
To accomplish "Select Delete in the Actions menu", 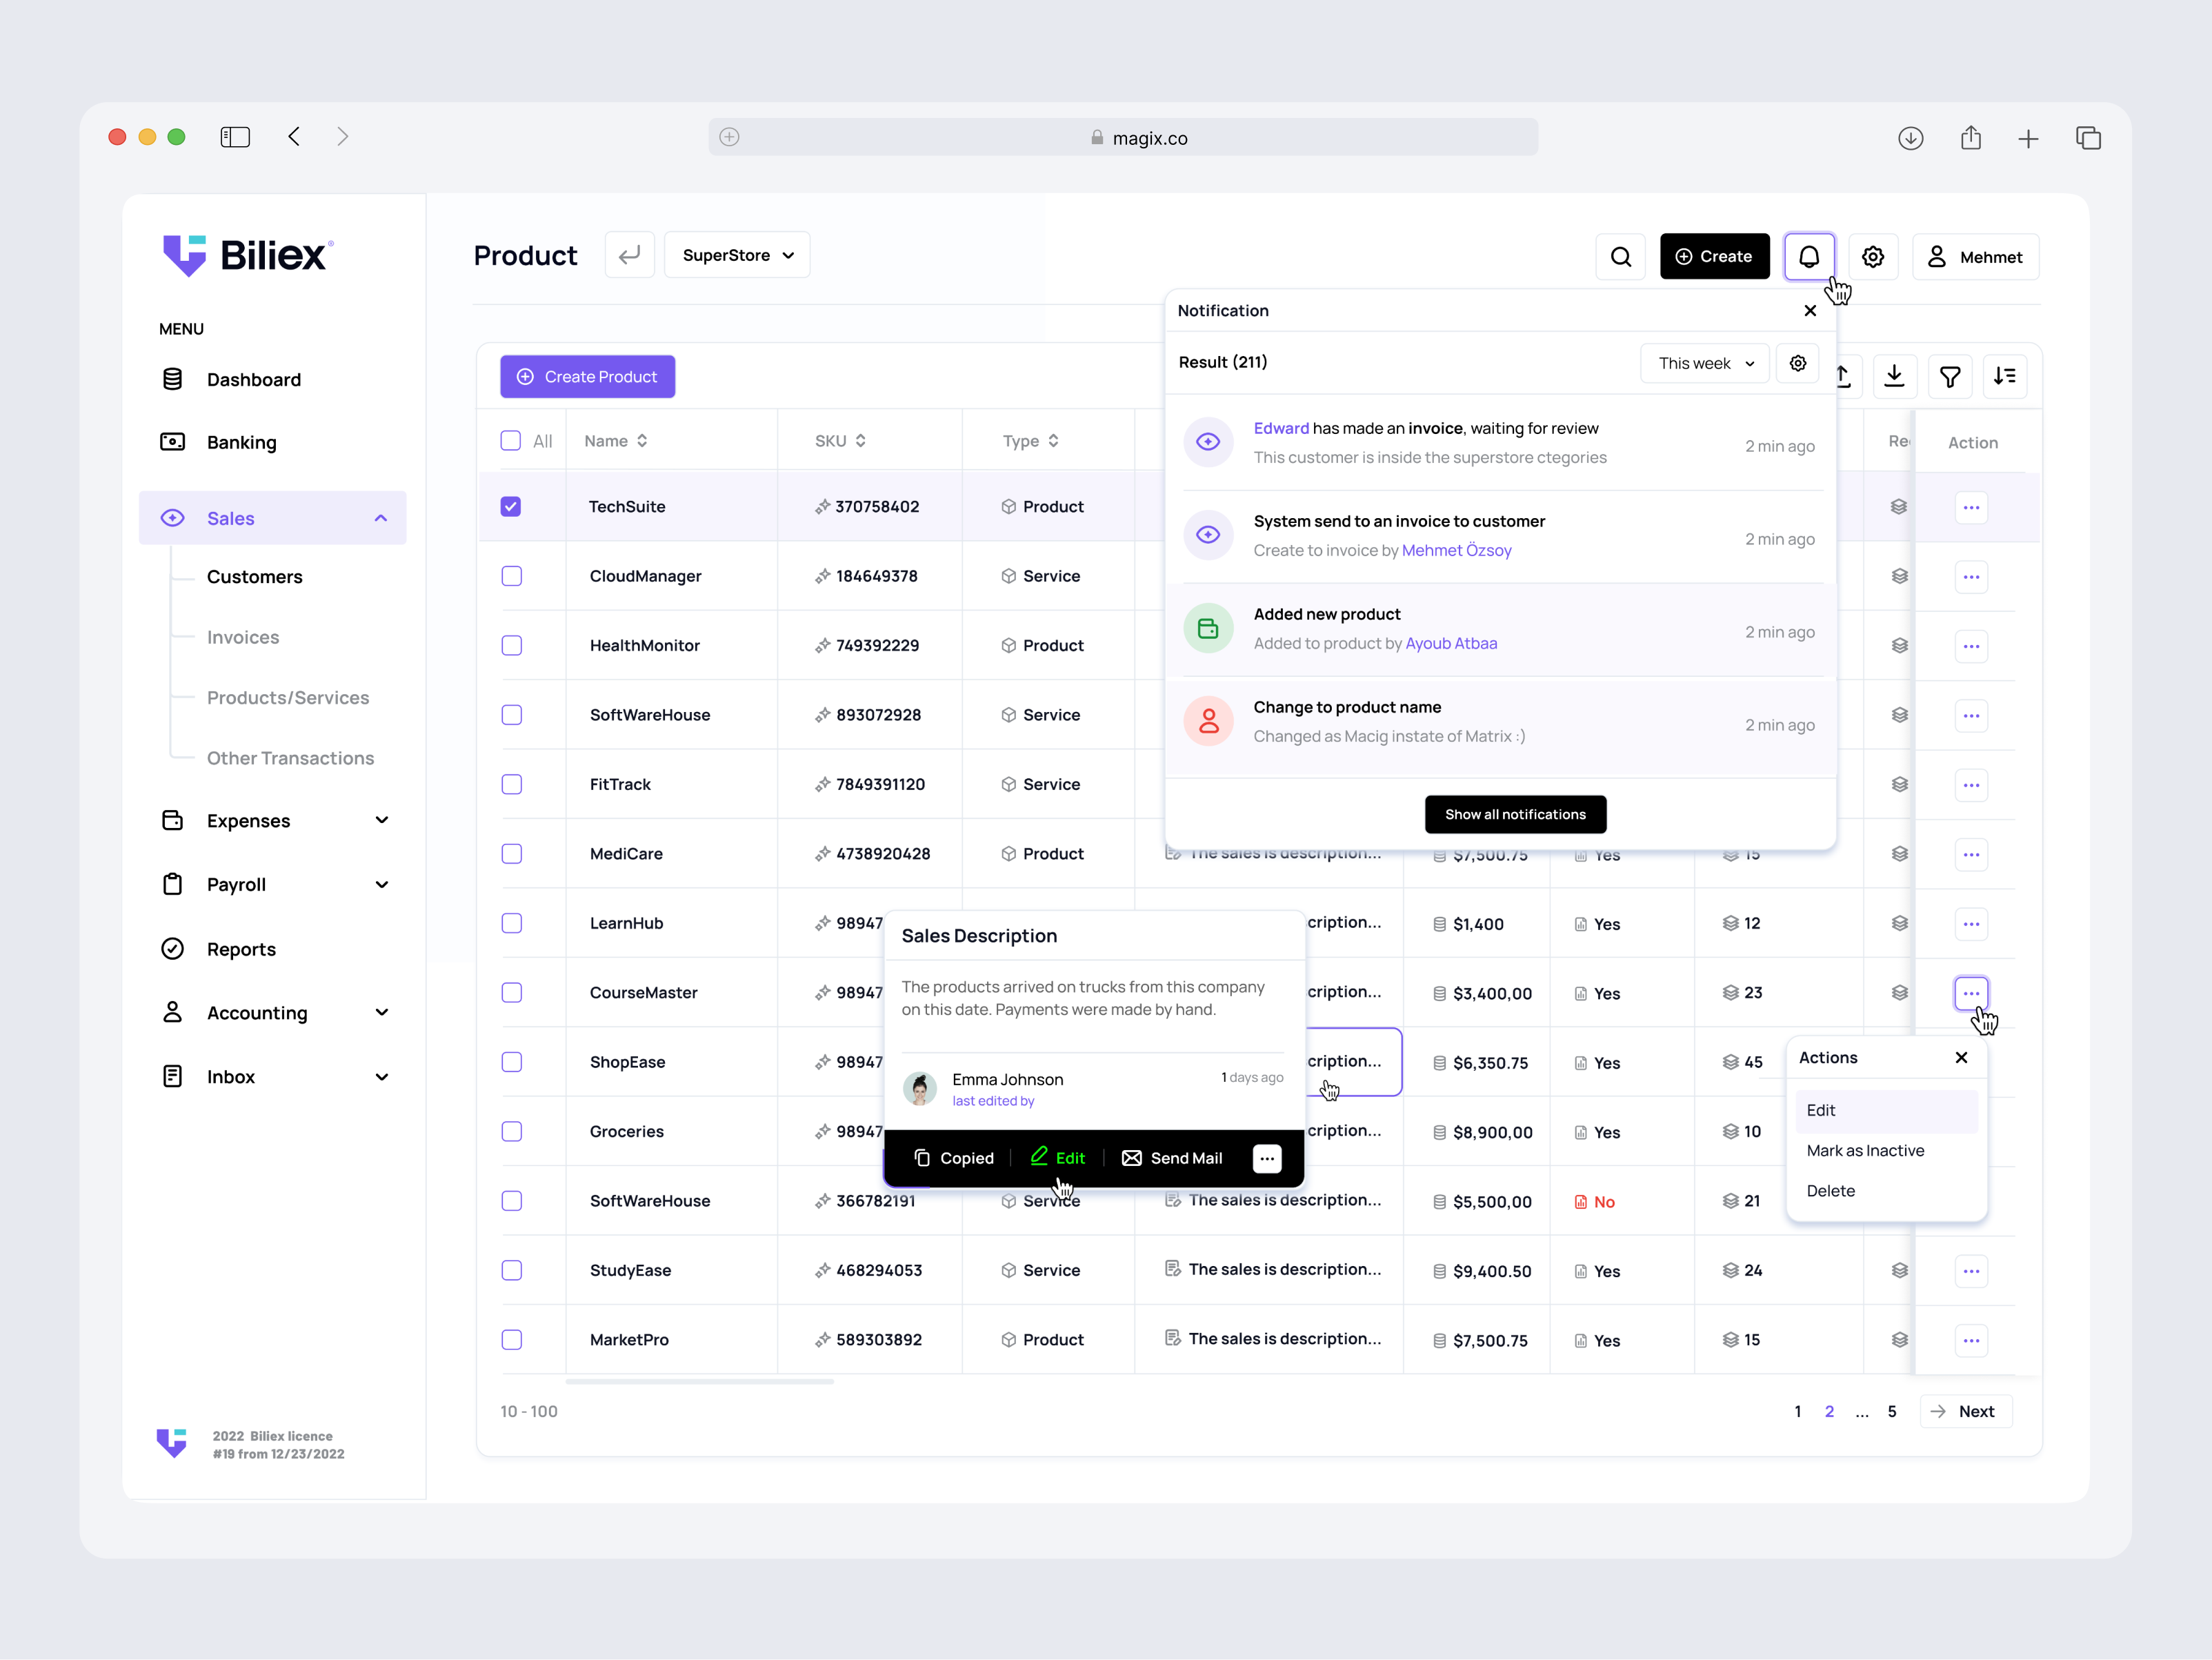I will [1831, 1190].
